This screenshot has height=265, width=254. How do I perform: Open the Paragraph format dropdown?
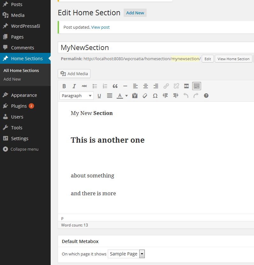(76, 96)
